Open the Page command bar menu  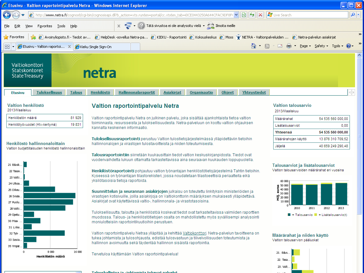pyautogui.click(x=305, y=46)
